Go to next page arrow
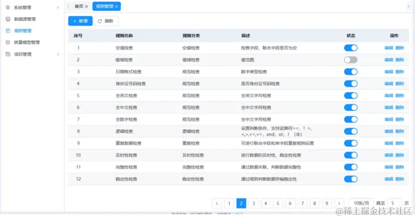 click(x=339, y=203)
